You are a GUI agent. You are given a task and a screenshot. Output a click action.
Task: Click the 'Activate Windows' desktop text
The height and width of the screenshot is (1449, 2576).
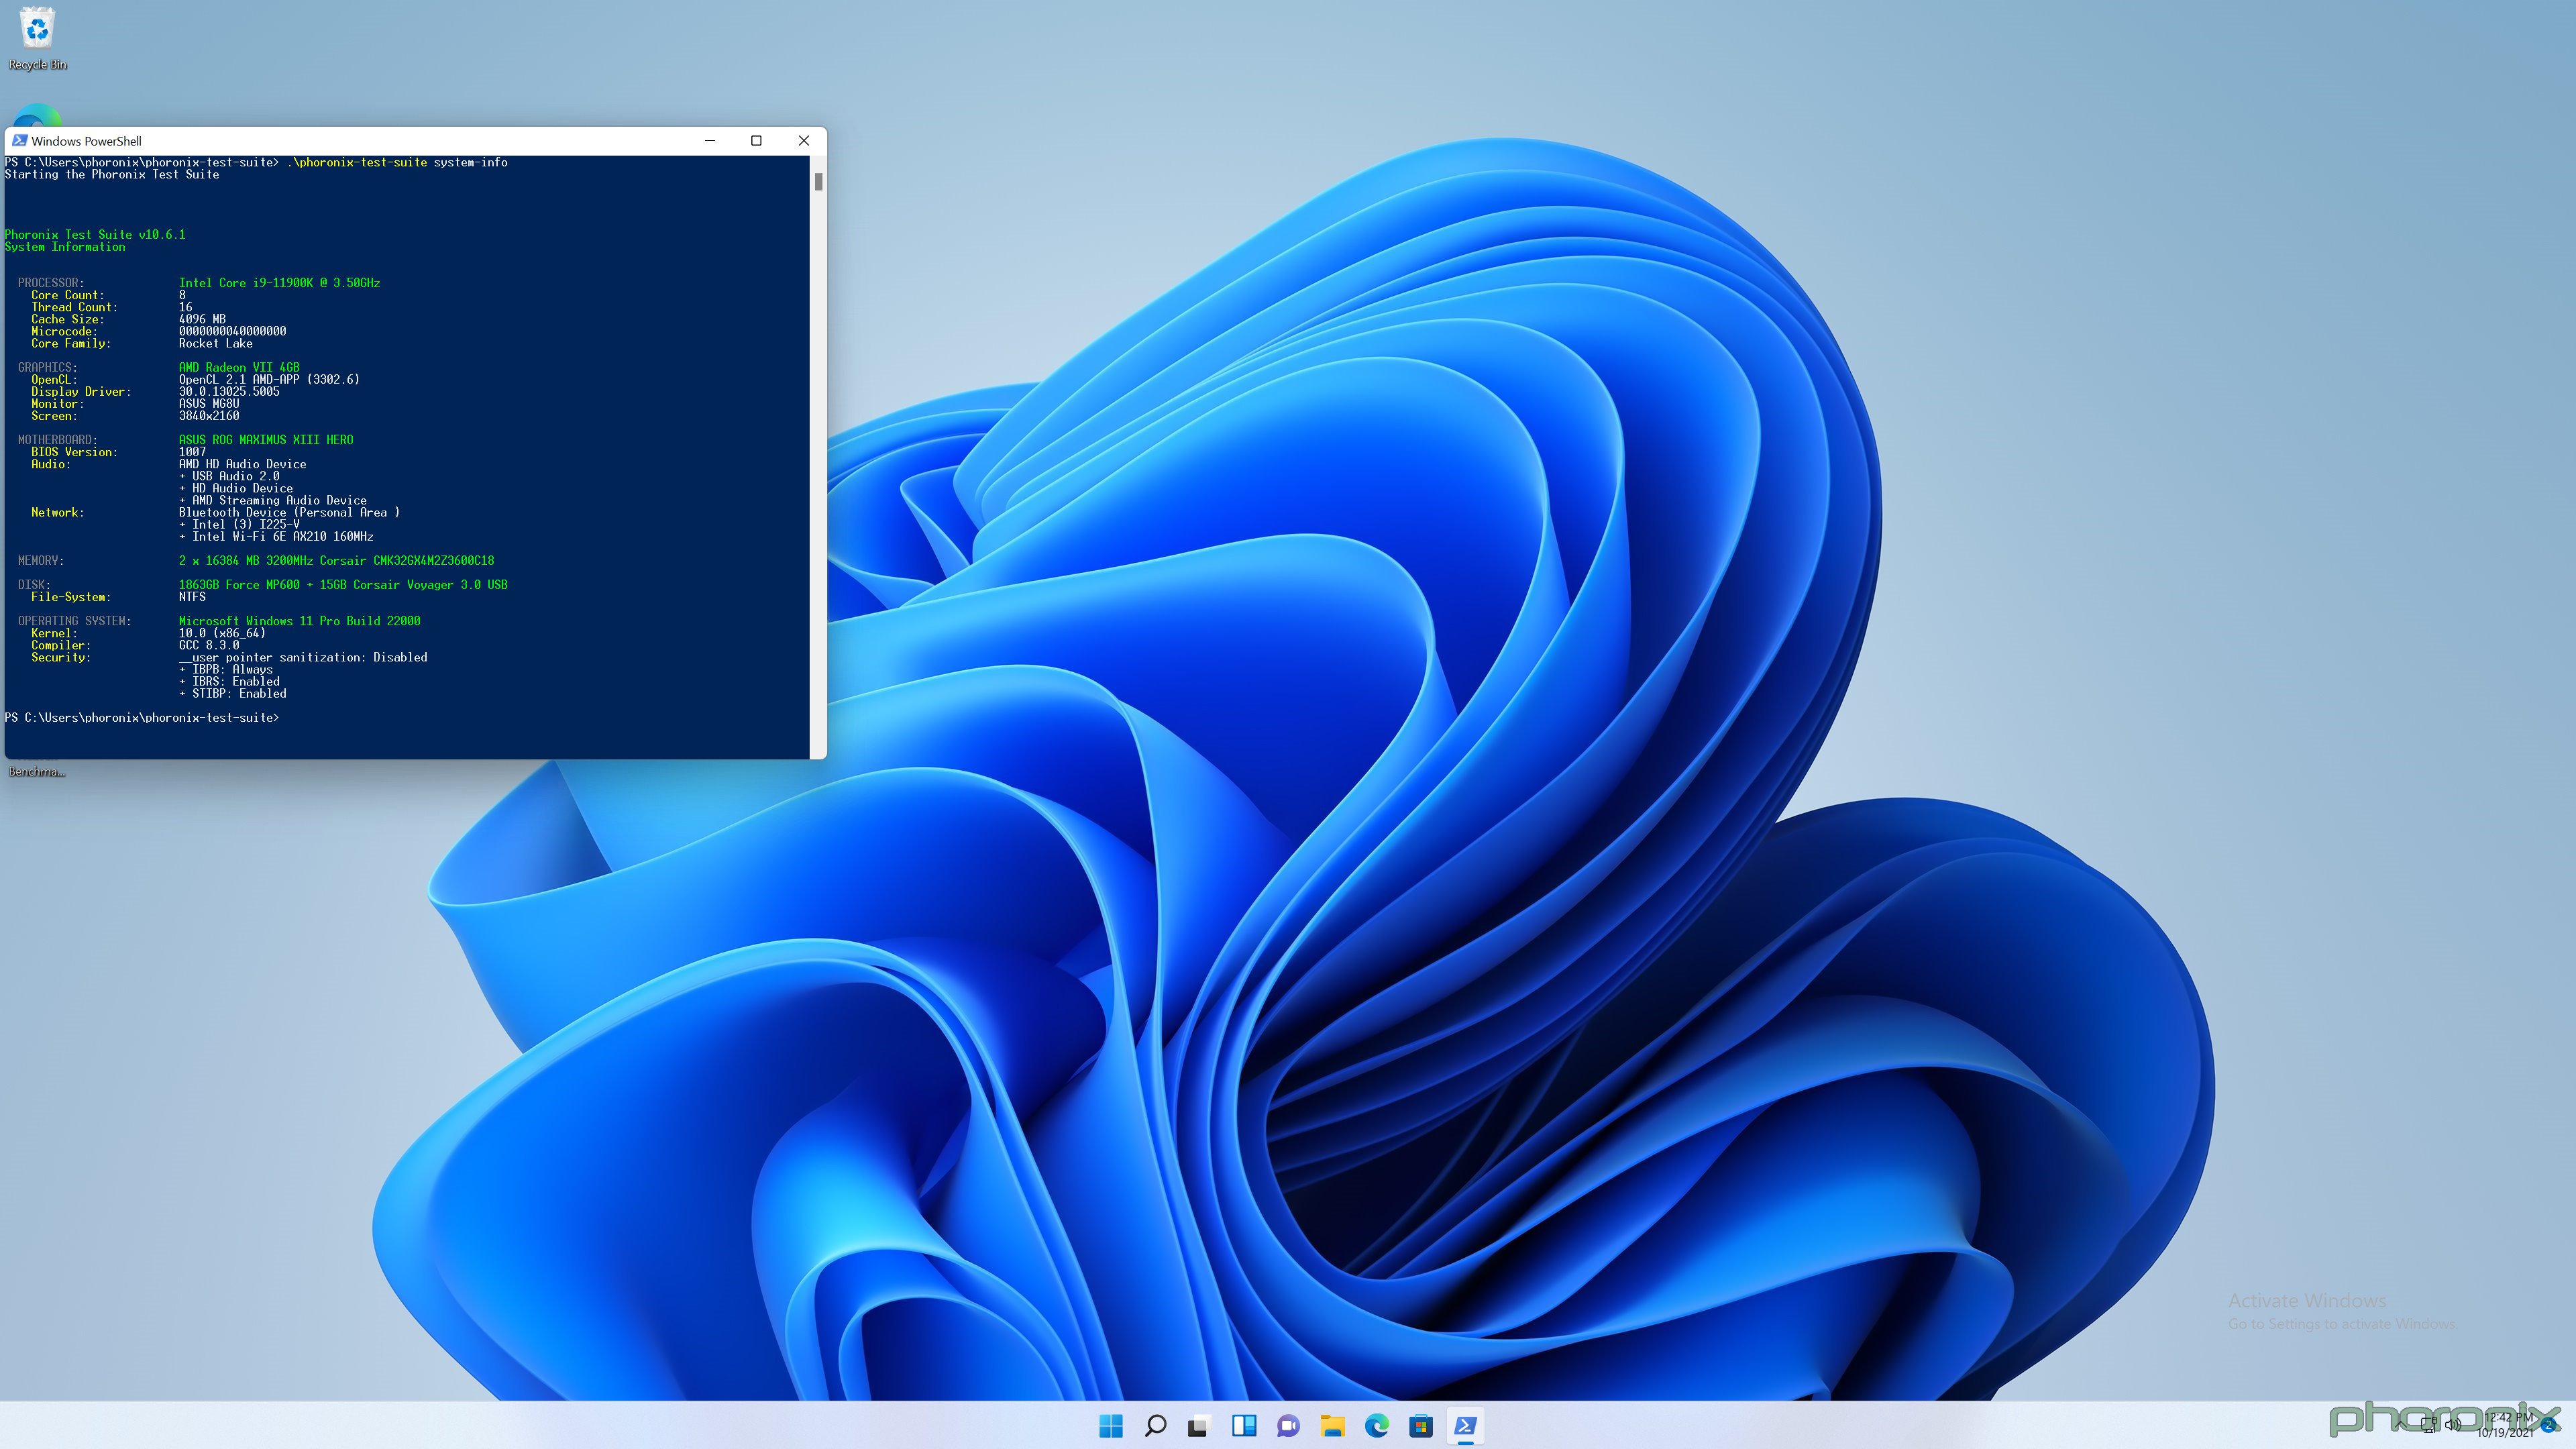2307,1300
